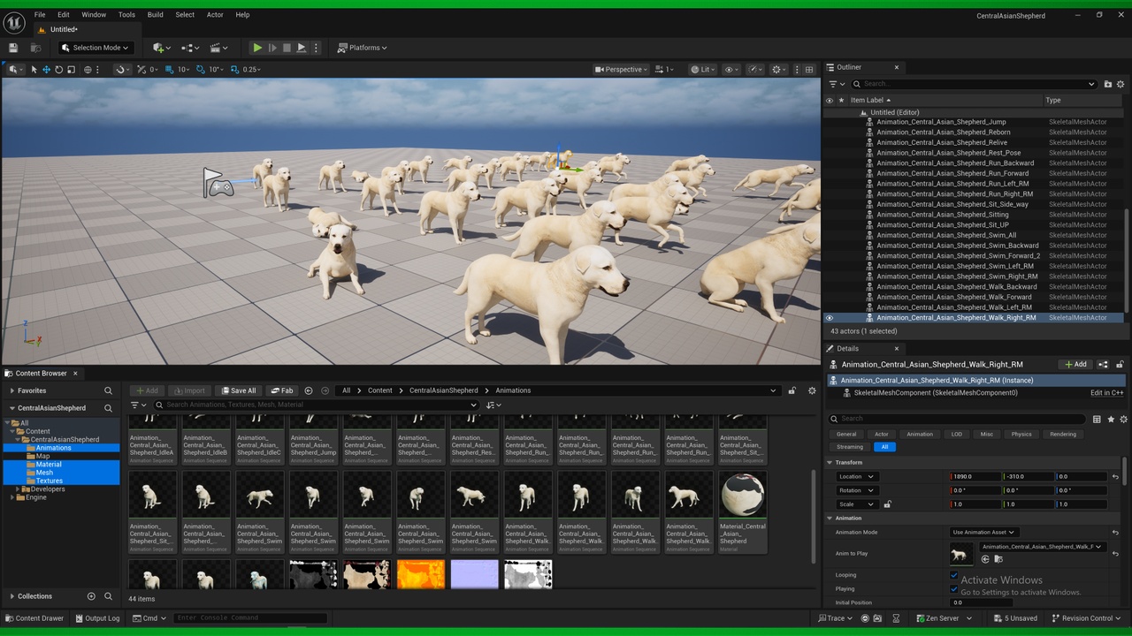Click the Save current level icon
Image resolution: width=1132 pixels, height=636 pixels.
click(13, 48)
